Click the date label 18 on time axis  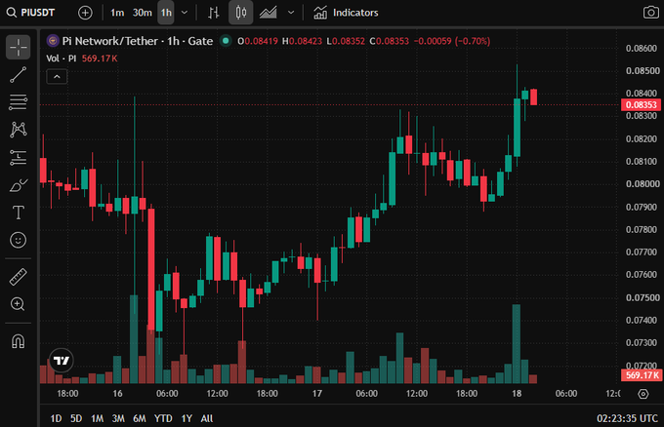(517, 394)
